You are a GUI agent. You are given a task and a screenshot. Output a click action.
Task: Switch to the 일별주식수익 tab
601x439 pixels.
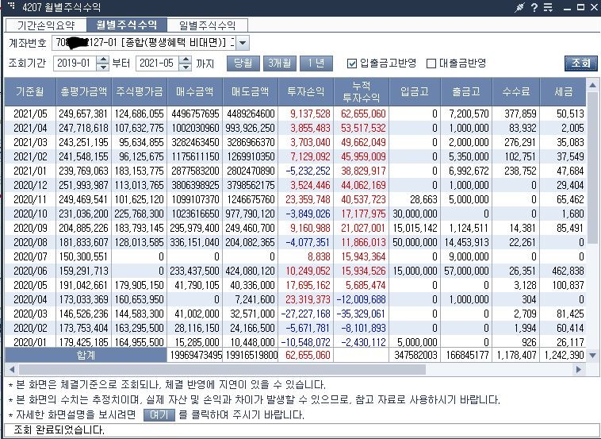(x=208, y=25)
